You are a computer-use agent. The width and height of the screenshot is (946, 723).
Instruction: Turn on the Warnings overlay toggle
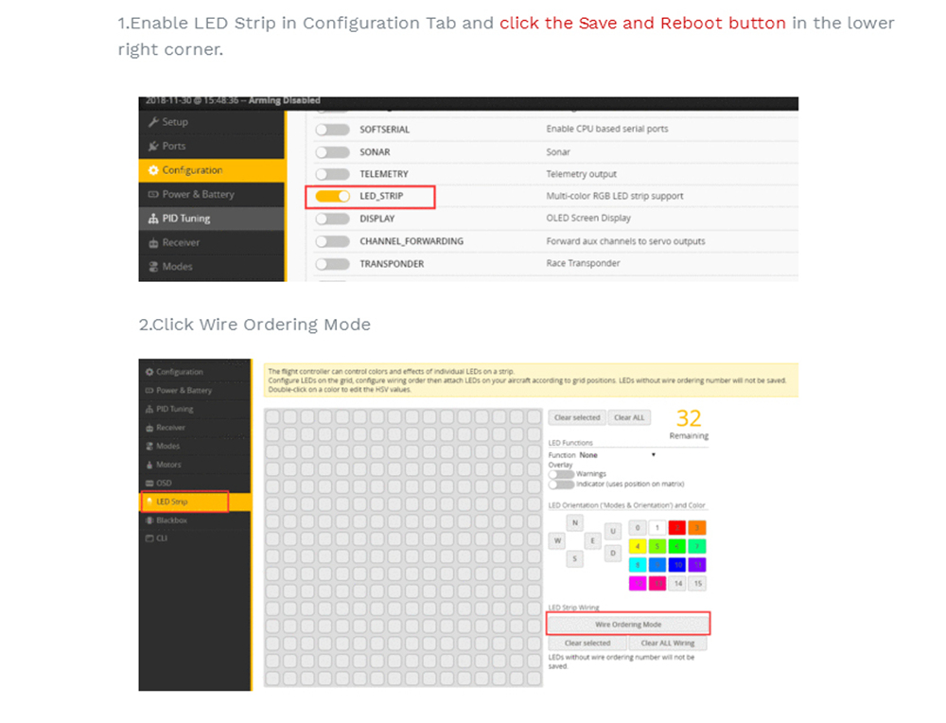click(561, 474)
